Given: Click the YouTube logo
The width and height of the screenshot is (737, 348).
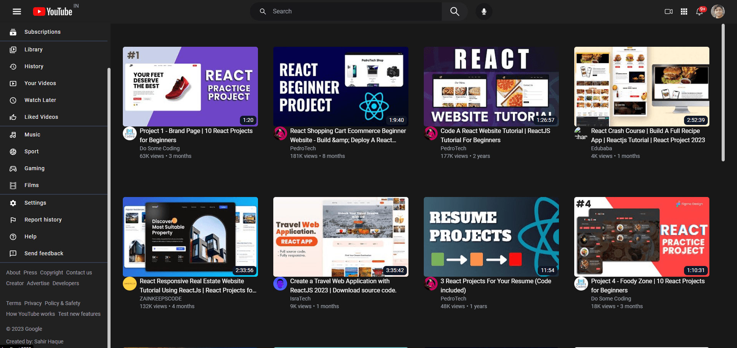Looking at the screenshot, I should 53,11.
